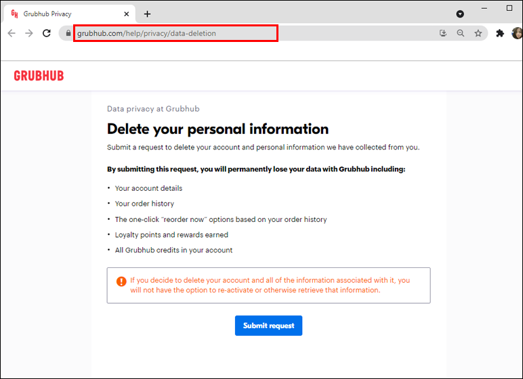The image size is (523, 379).
Task: Click the orange account deletion warning text
Action: pyautogui.click(x=270, y=285)
